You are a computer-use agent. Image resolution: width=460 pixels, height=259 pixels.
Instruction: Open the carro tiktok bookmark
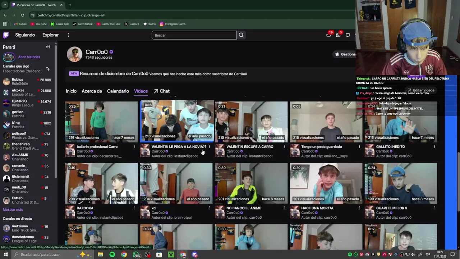point(82,24)
